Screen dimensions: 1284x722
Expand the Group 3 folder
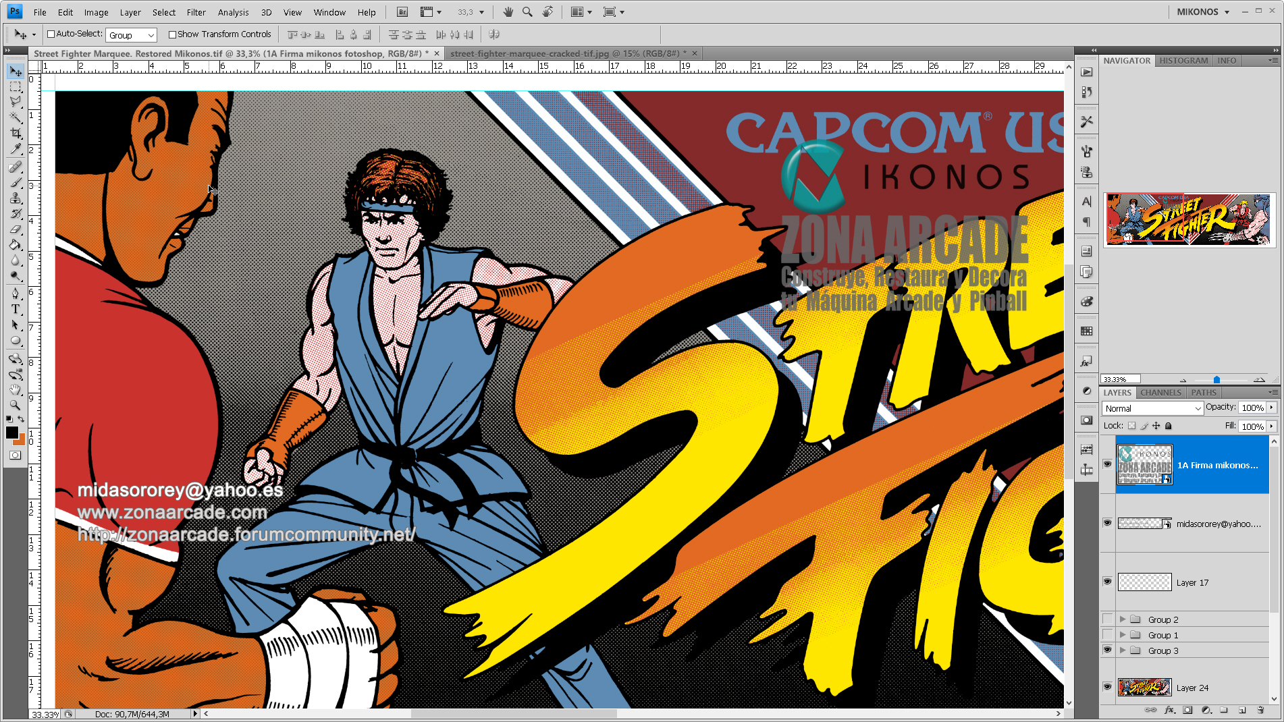[1123, 650]
